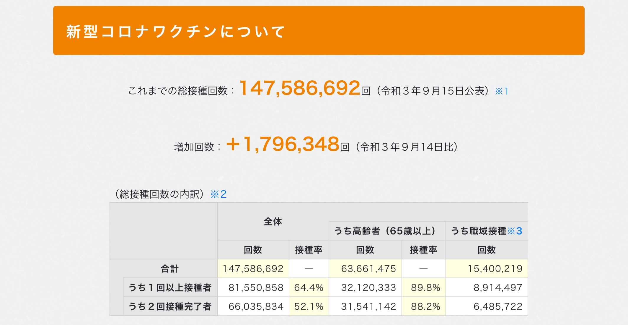Select the 64.4% vaccination rate cell
The width and height of the screenshot is (628, 325).
[x=309, y=287]
